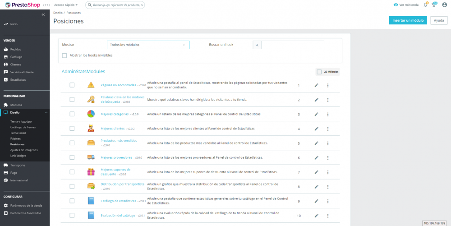Open the orders cart notification icon
The height and width of the screenshot is (226, 451).
(434, 5)
